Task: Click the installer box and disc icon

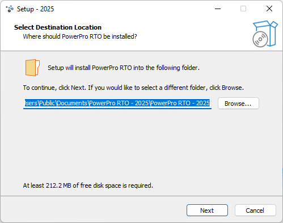Action: [x=265, y=34]
